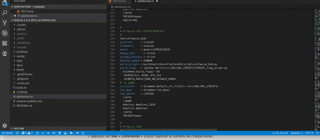Click the PlatformIO Run Task checklist icon
This screenshot has height=140, width=320.
(71, 133)
